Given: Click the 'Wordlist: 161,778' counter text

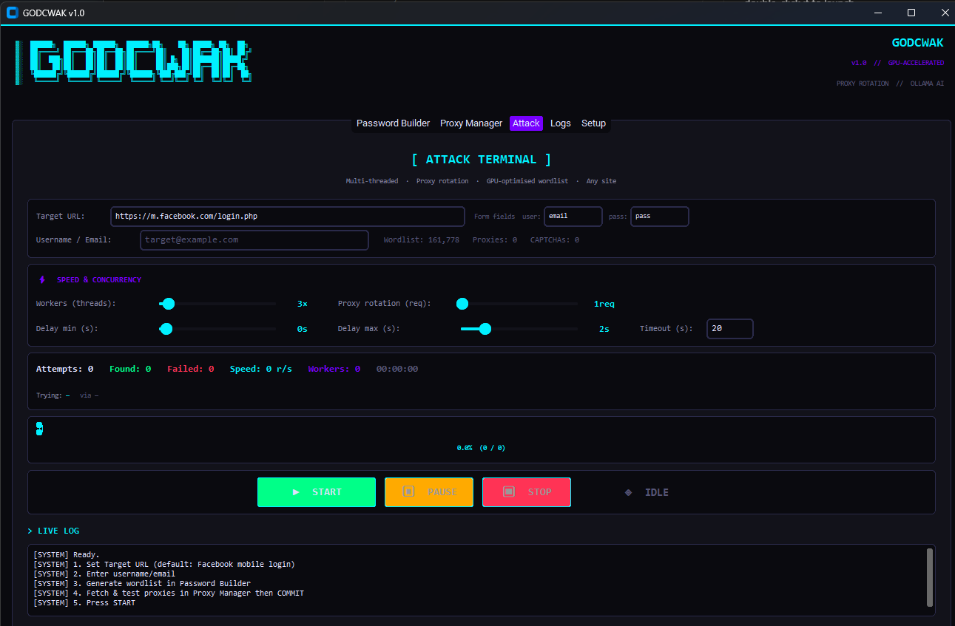Looking at the screenshot, I should (422, 240).
